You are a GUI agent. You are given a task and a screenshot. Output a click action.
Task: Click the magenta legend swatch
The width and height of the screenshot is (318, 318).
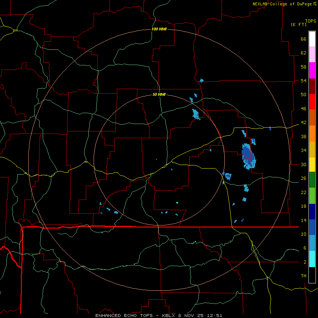[312, 70]
